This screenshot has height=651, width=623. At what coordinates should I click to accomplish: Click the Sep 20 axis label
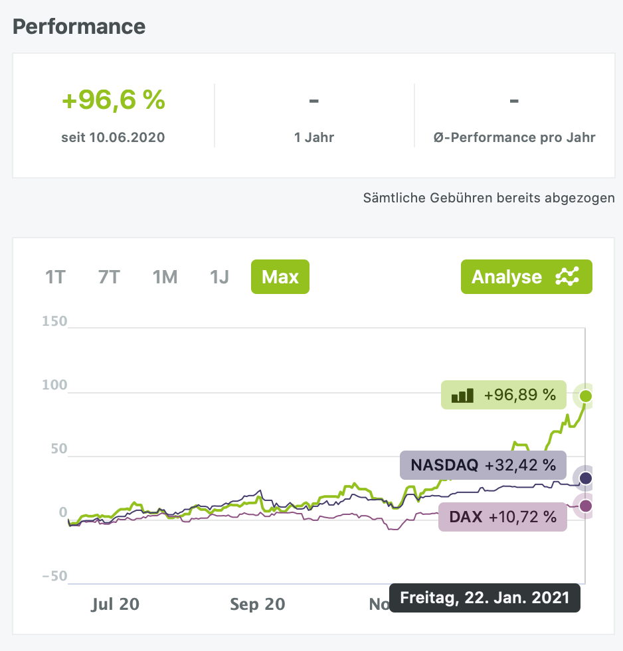pos(258,604)
